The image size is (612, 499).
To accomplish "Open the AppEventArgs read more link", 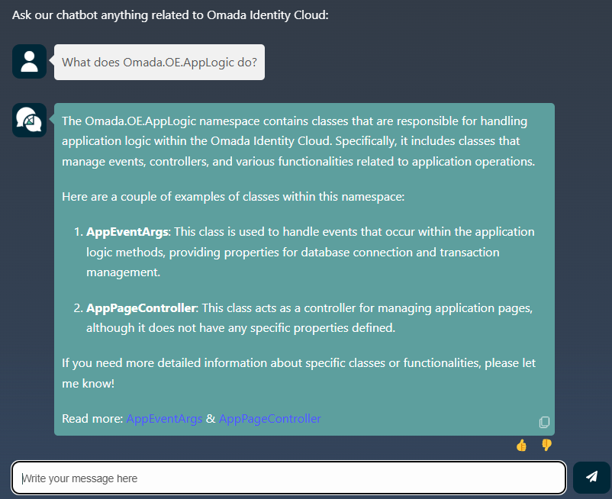I will click(x=164, y=419).
